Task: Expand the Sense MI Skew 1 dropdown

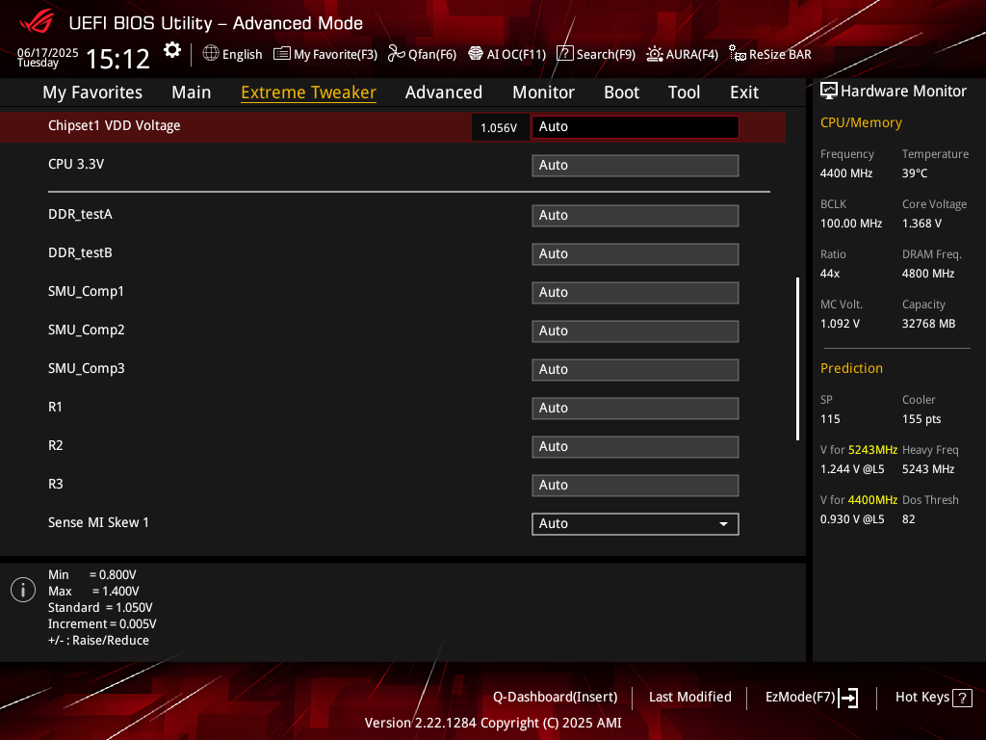Action: 636,523
